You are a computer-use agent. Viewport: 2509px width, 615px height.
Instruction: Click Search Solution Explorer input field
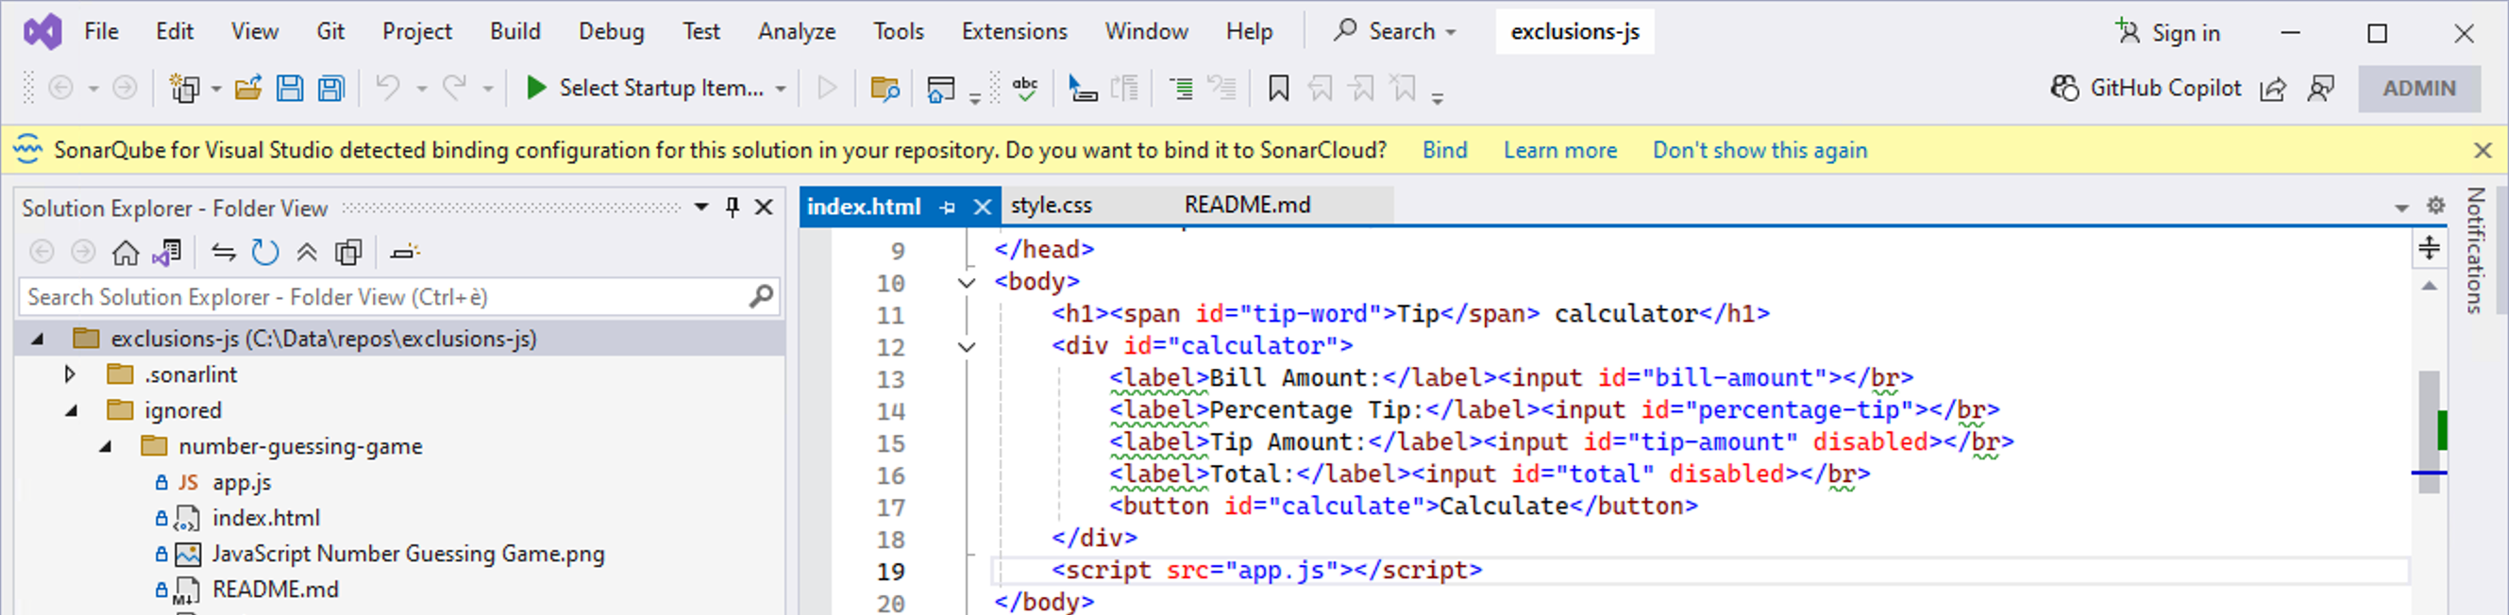pos(399,297)
